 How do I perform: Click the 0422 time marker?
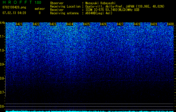[x=36, y=24]
